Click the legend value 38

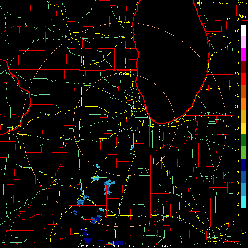coord(237,106)
